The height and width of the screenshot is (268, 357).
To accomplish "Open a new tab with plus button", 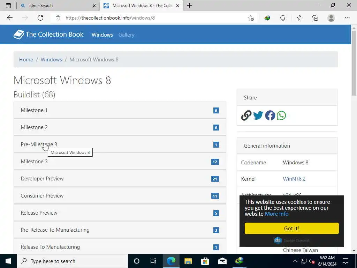I will (x=189, y=6).
